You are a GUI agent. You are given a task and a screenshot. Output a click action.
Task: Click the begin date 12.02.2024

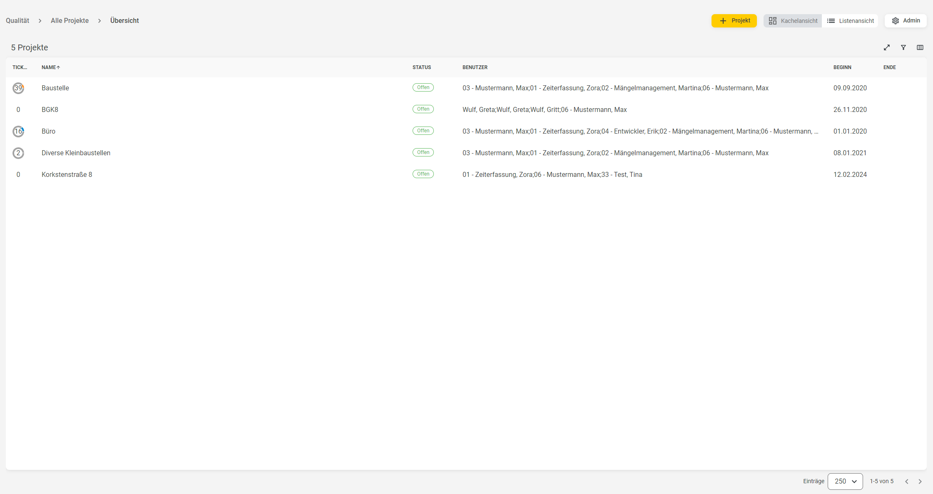(x=850, y=175)
